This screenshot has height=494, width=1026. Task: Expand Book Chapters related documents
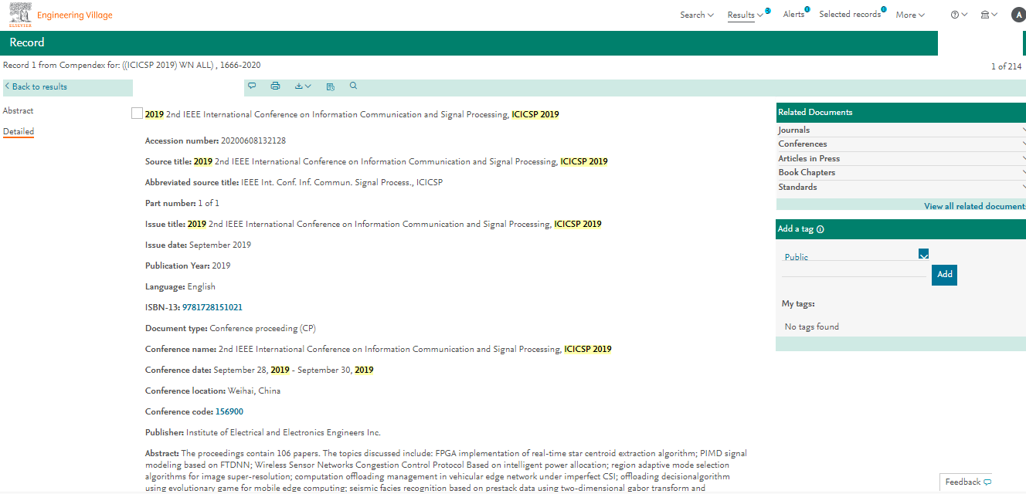(x=901, y=172)
